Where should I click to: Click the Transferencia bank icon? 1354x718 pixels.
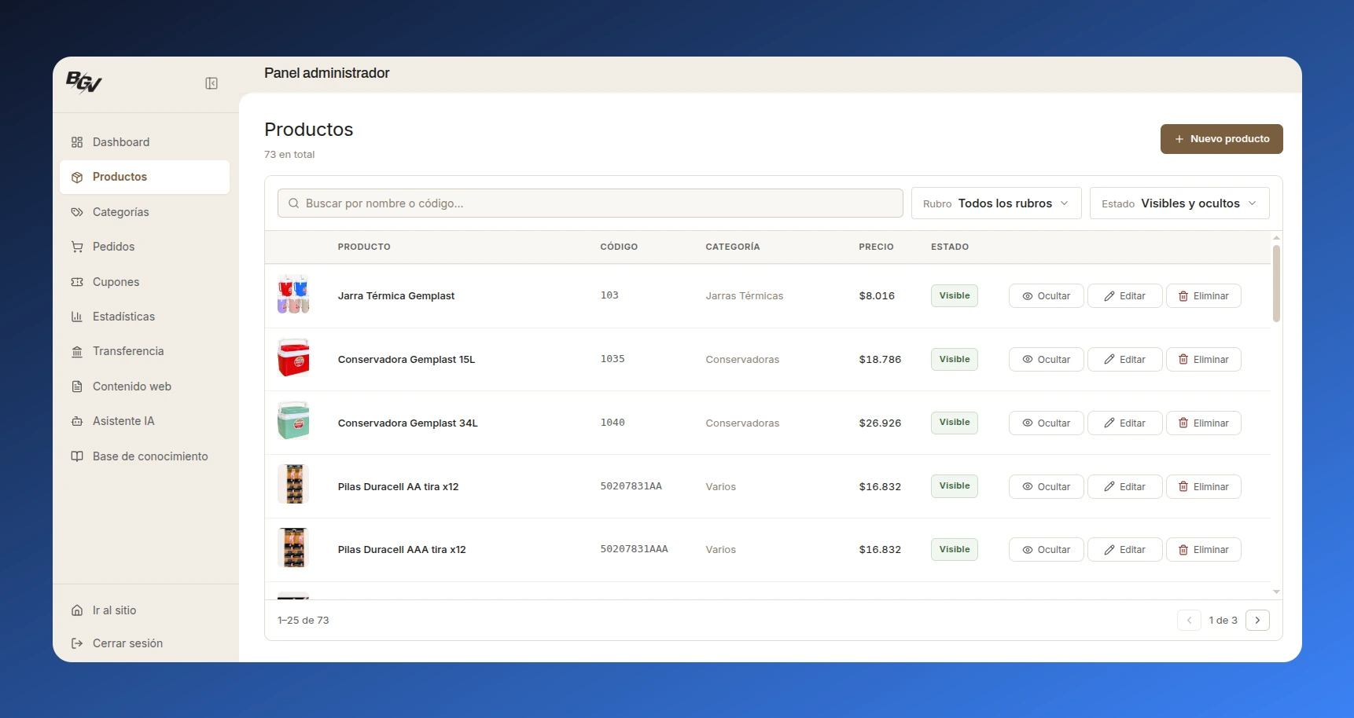pyautogui.click(x=77, y=351)
